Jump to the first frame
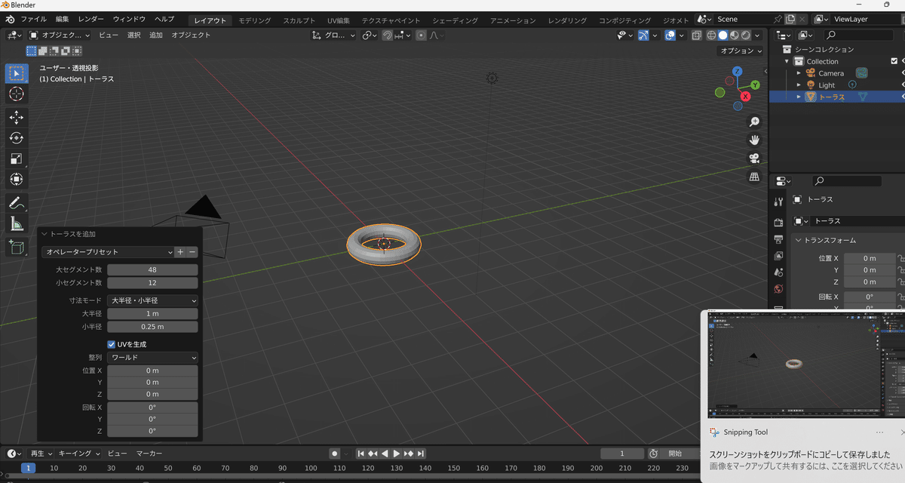This screenshot has width=905, height=483. (x=361, y=454)
